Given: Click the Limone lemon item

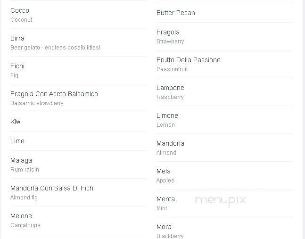Looking at the screenshot, I should tap(225, 120).
